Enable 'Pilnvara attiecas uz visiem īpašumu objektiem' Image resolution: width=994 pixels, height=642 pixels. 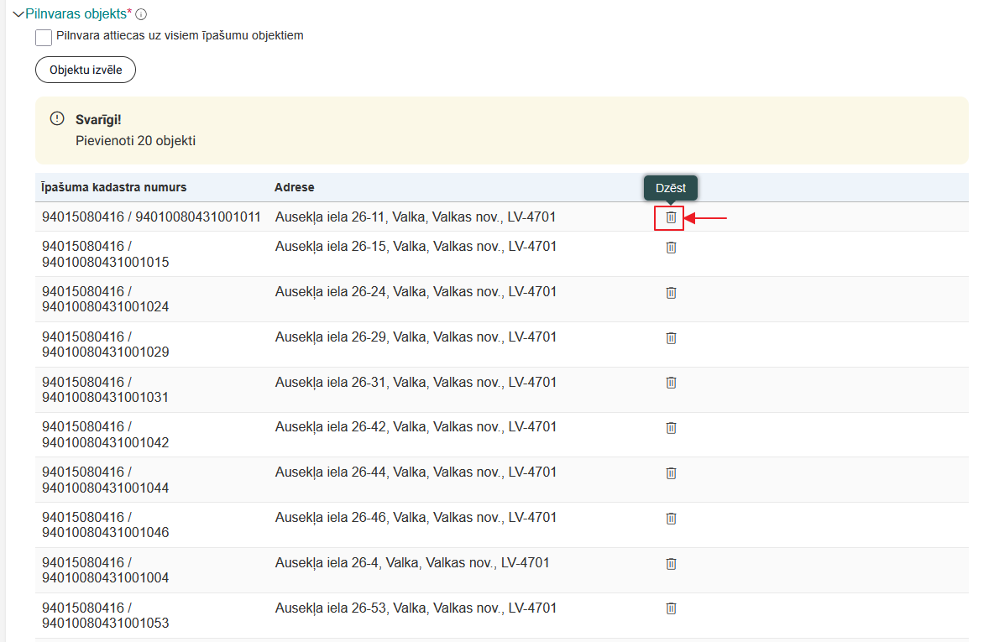[x=44, y=38]
